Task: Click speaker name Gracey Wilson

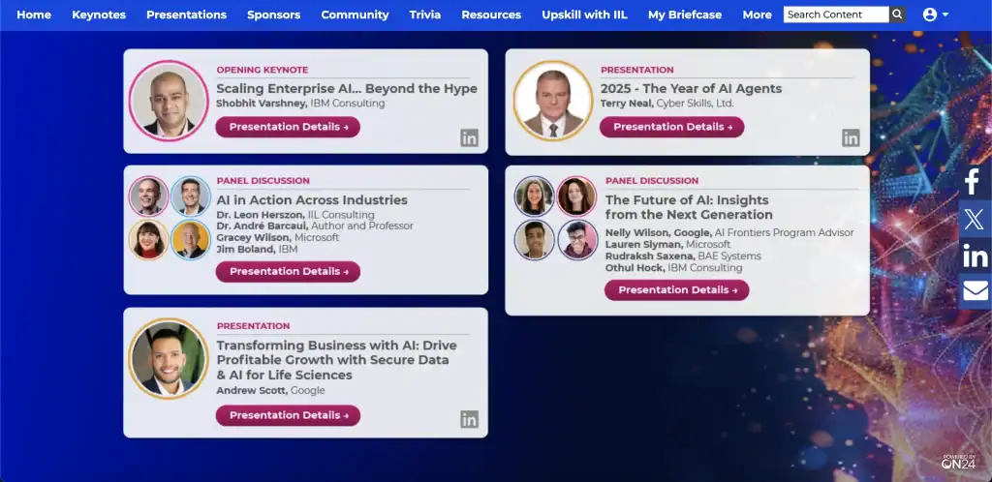Action: tap(254, 237)
